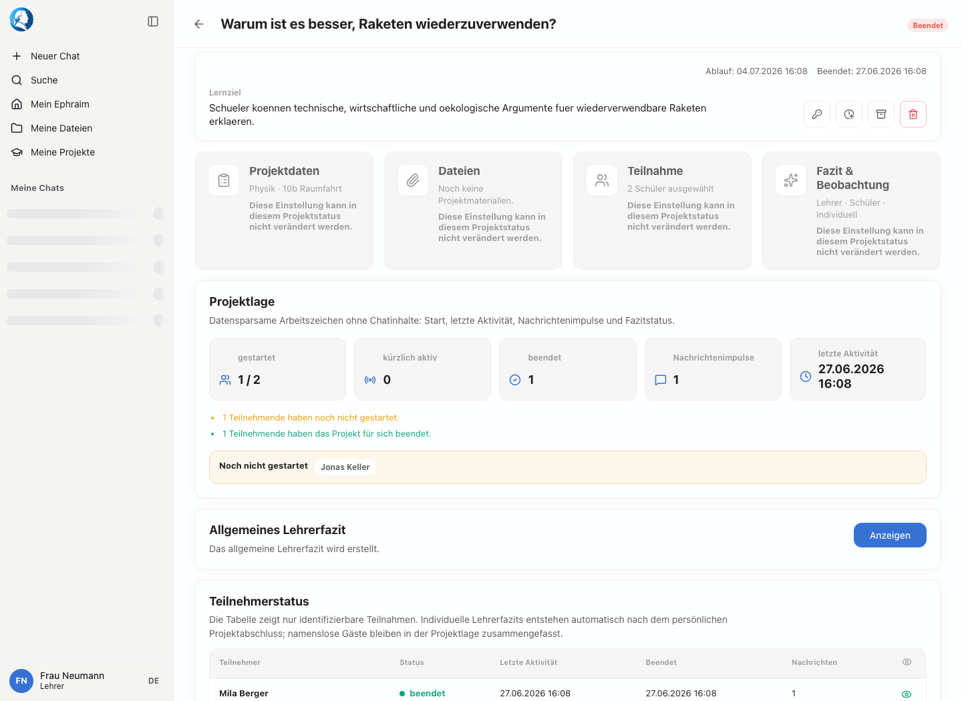Toggle eye icon in table header
Screen dimensions: 962x701
click(x=907, y=662)
